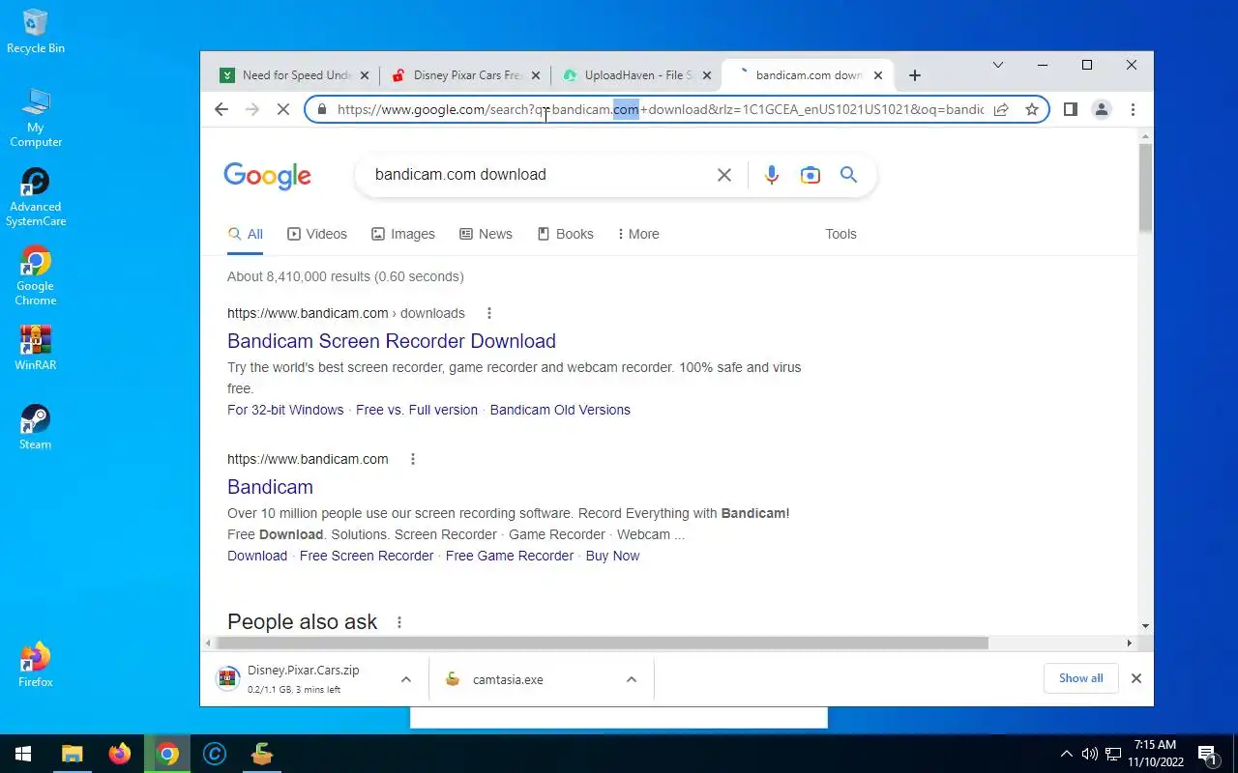Open File Explorer from taskbar
The width and height of the screenshot is (1238, 773).
(x=73, y=754)
